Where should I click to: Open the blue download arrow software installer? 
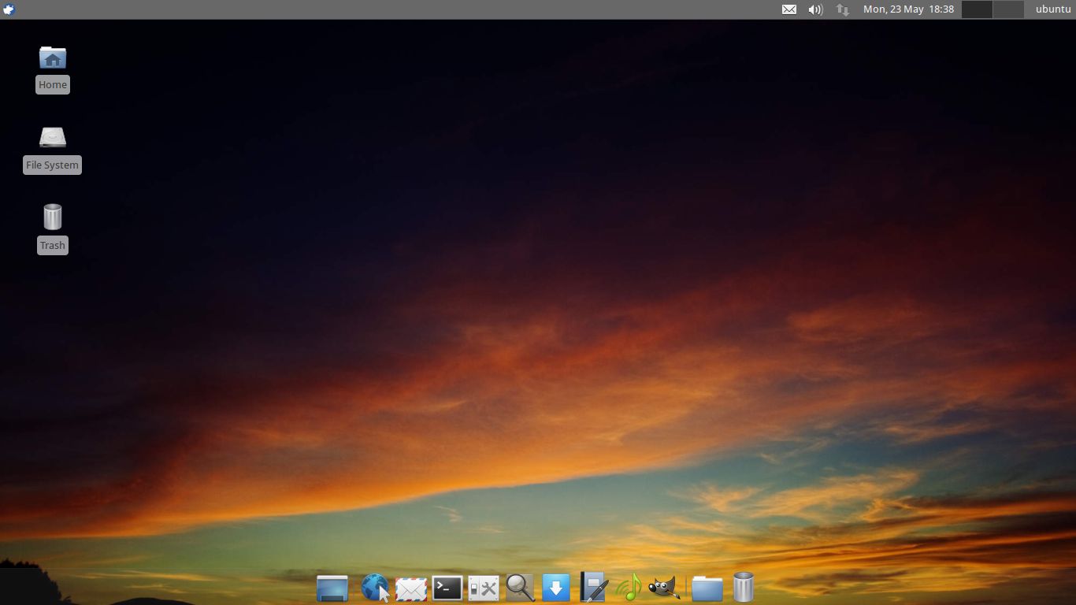click(x=555, y=588)
